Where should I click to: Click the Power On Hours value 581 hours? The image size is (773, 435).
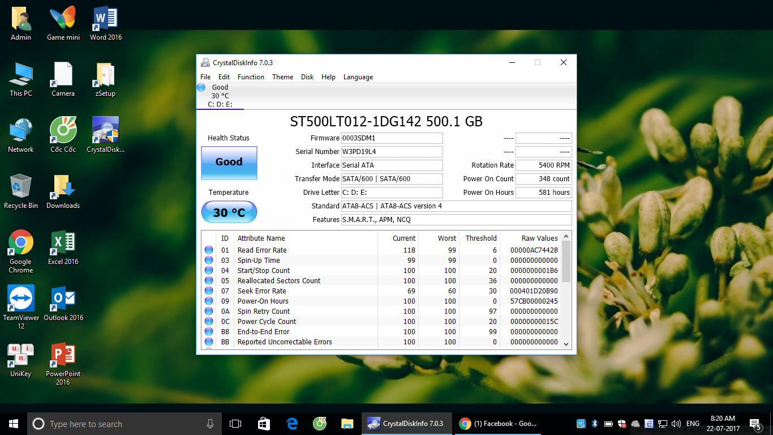click(x=544, y=193)
